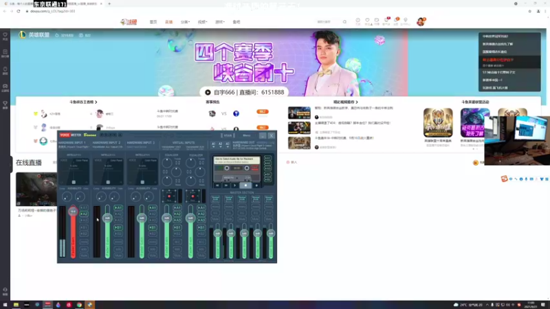Open Chrome from the taskbar
550x309 pixels.
point(79,305)
